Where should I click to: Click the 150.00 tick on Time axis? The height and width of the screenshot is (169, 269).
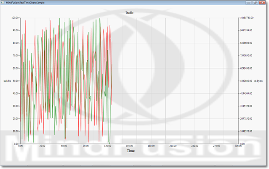pos(129,146)
